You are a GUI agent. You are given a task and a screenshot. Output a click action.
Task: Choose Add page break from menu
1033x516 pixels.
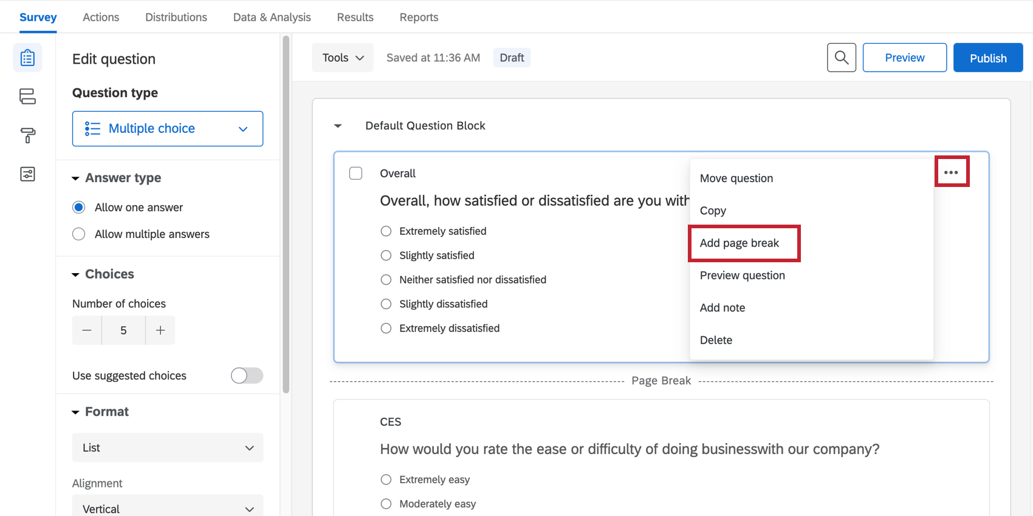tap(740, 243)
